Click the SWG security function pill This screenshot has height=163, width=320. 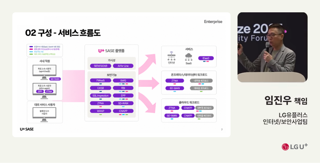pyautogui.click(x=123, y=81)
